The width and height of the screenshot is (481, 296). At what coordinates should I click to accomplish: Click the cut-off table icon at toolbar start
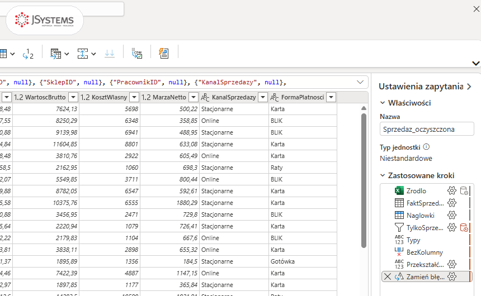(3, 54)
